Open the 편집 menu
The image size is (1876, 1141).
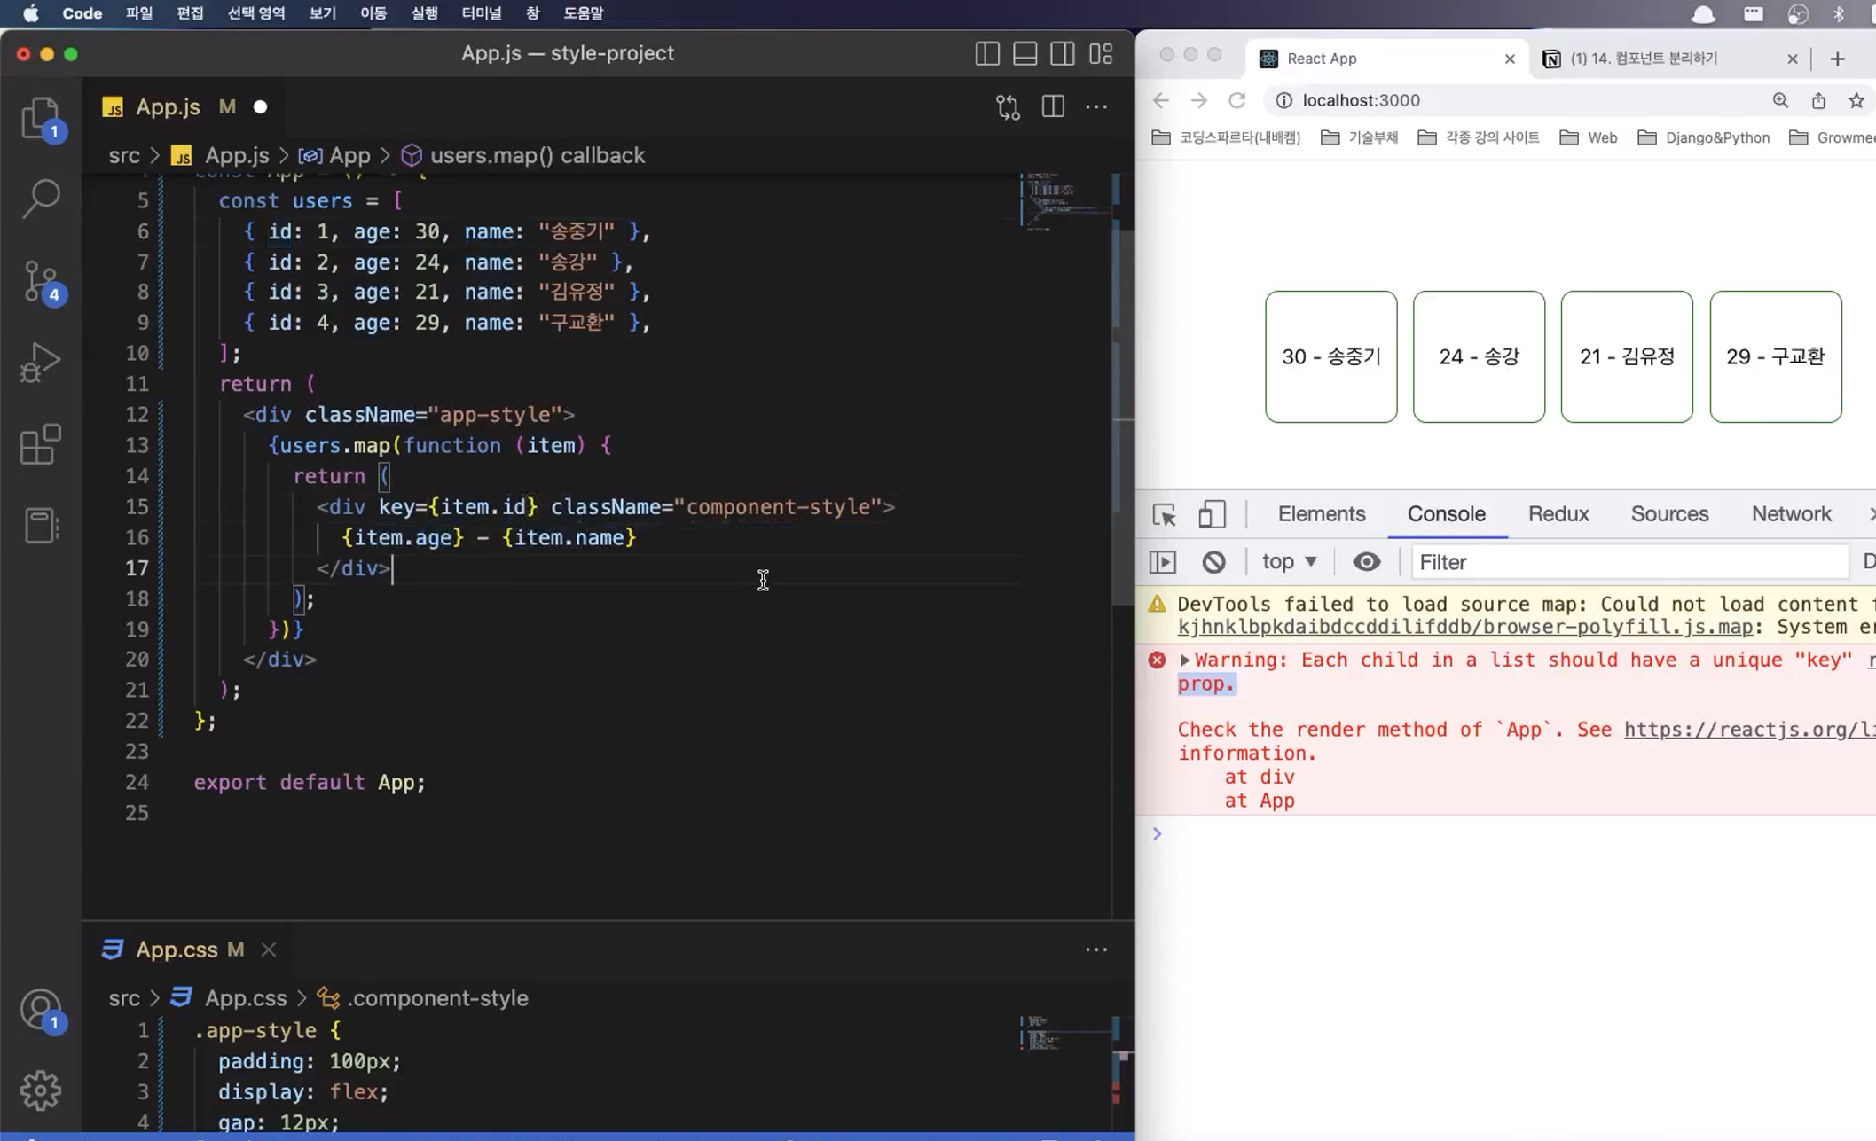click(x=190, y=13)
